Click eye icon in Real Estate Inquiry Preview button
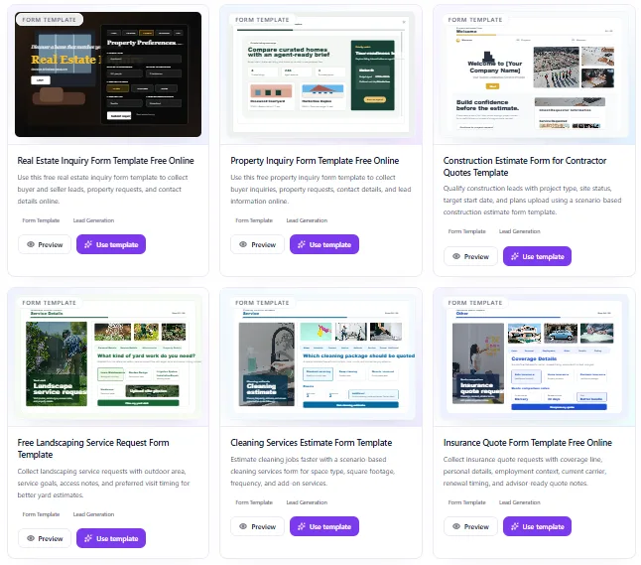The image size is (641, 565). click(31, 244)
